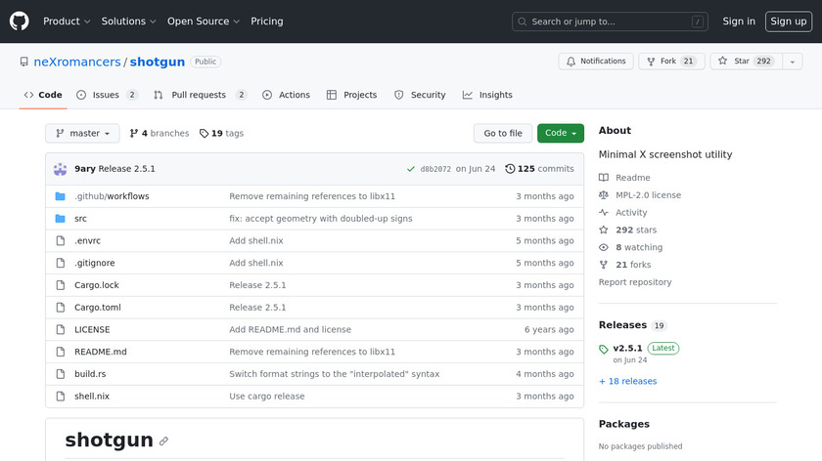
Task: Click the Sign up button
Action: point(788,21)
